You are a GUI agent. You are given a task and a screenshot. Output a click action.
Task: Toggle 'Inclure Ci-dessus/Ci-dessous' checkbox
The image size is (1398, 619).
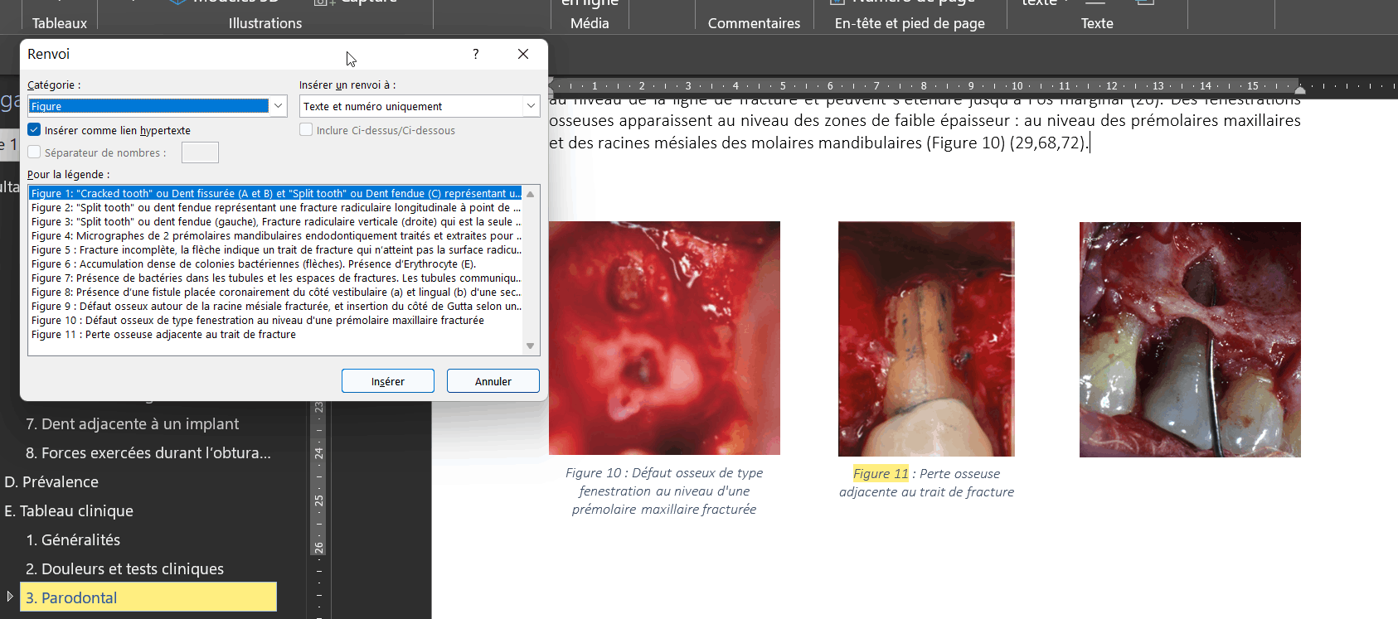coord(306,130)
